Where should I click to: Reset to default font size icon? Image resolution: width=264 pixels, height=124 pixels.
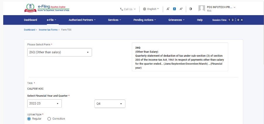[x=174, y=9]
